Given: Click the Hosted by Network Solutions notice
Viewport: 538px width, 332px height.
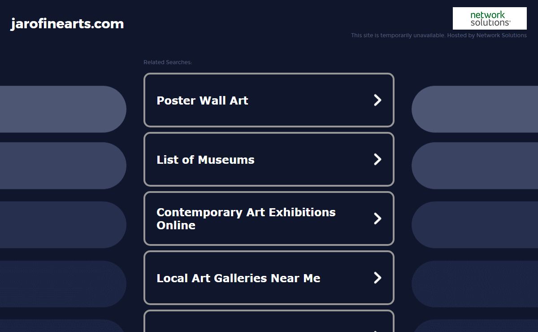Looking at the screenshot, I should click(439, 35).
